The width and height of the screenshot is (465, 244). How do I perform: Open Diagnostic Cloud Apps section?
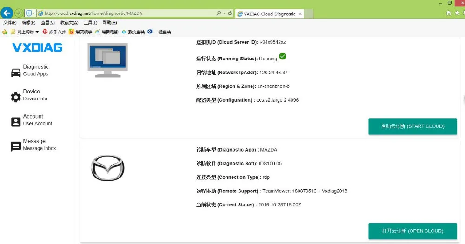(36, 70)
